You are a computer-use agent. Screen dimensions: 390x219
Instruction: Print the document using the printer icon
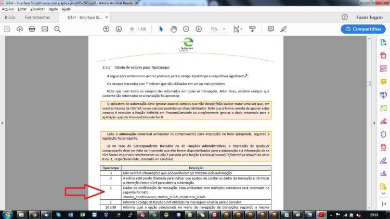(32, 29)
